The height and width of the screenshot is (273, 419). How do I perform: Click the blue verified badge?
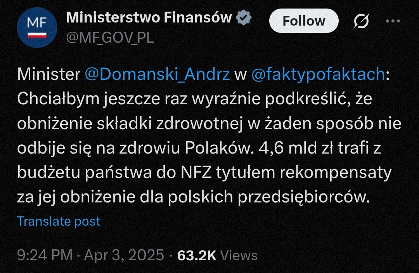click(x=243, y=17)
